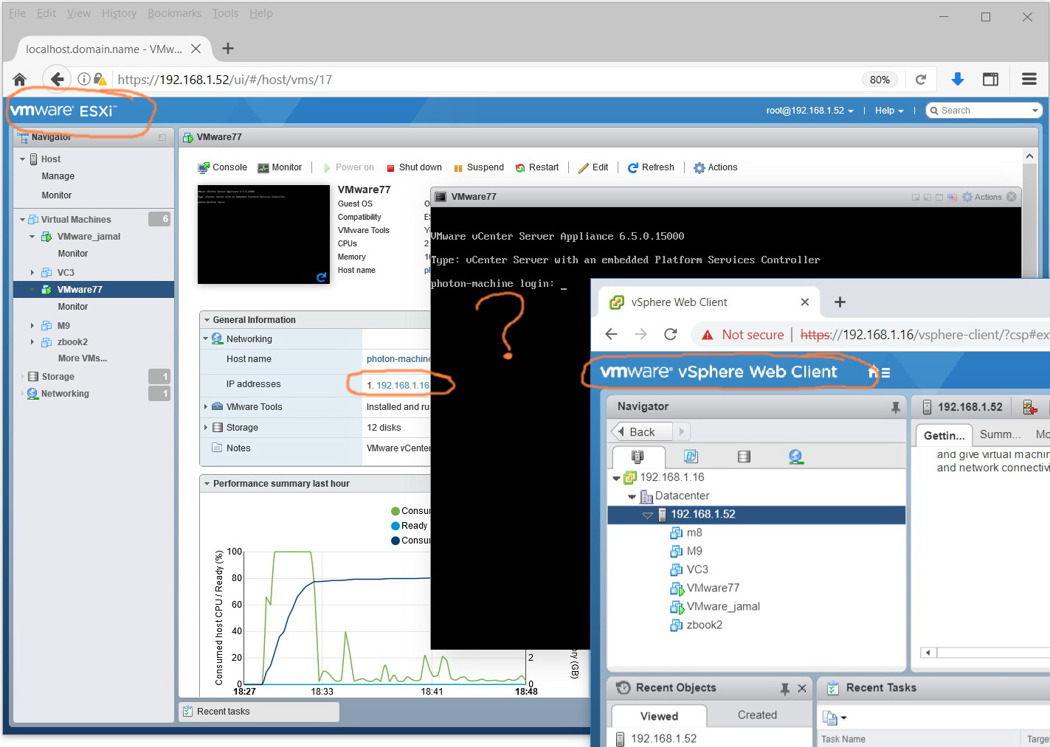Open Networking in ESXi navigator

coord(65,394)
